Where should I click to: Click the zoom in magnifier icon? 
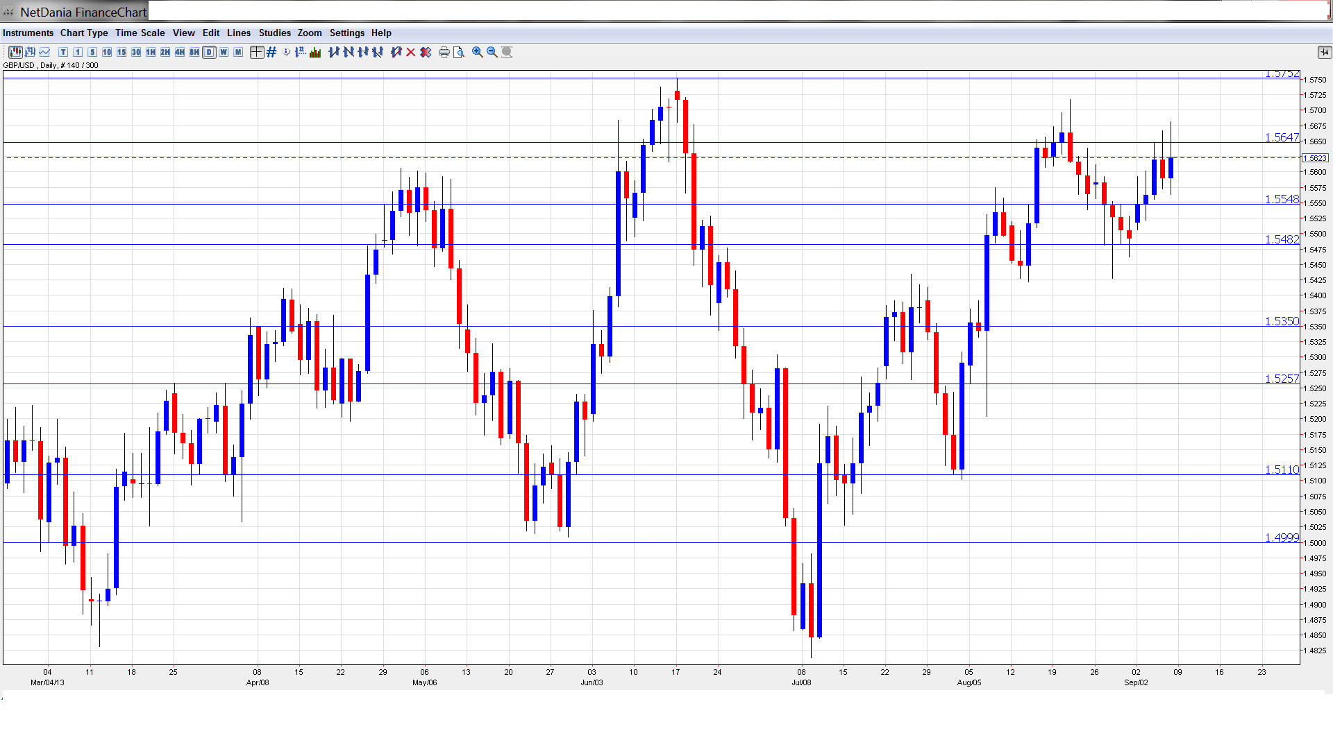click(478, 52)
